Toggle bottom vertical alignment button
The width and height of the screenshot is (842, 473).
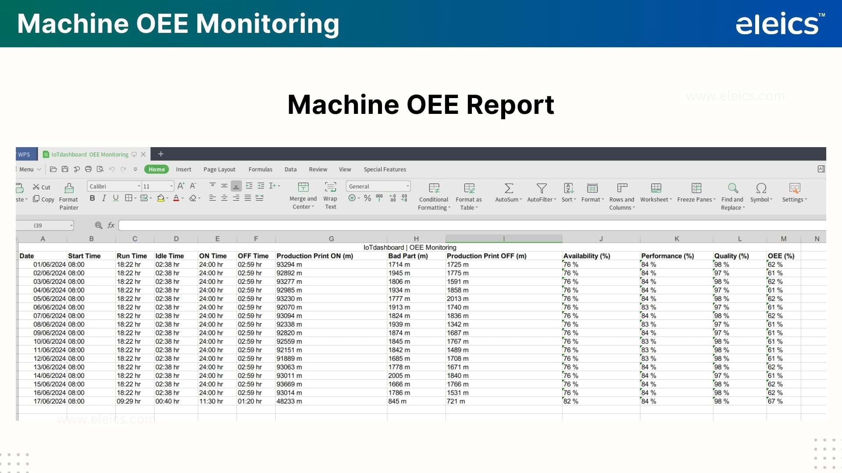coord(236,186)
